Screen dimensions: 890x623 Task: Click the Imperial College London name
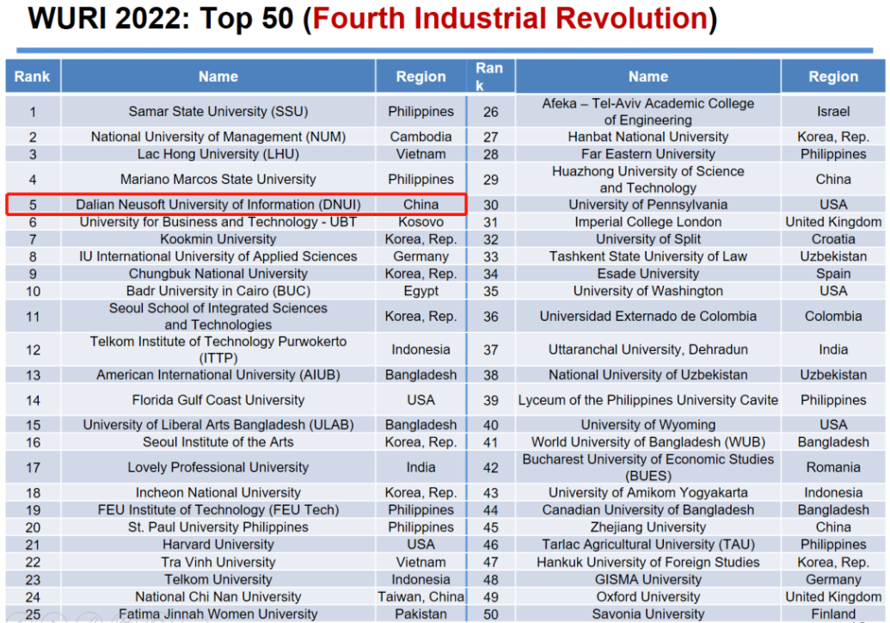pyautogui.click(x=648, y=222)
